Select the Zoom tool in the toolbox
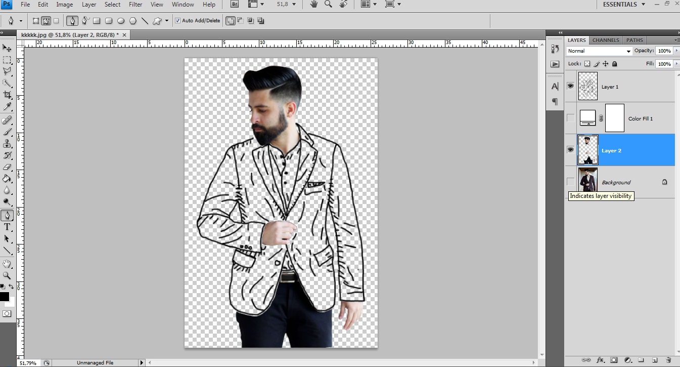This screenshot has width=680, height=367. pos(7,276)
